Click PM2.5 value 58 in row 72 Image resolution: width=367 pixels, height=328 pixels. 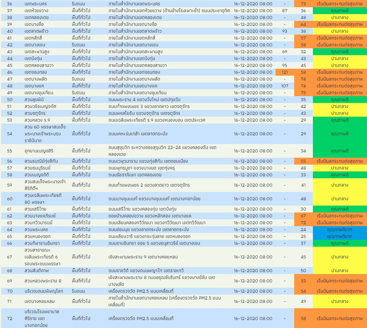(x=303, y=318)
